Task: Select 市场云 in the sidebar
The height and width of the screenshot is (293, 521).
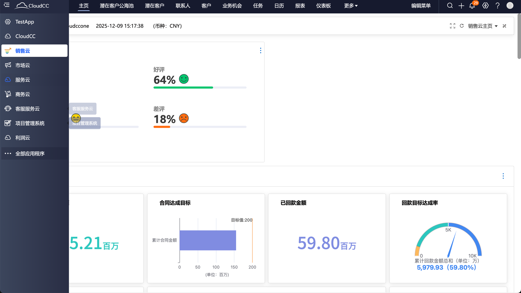Action: 23,65
